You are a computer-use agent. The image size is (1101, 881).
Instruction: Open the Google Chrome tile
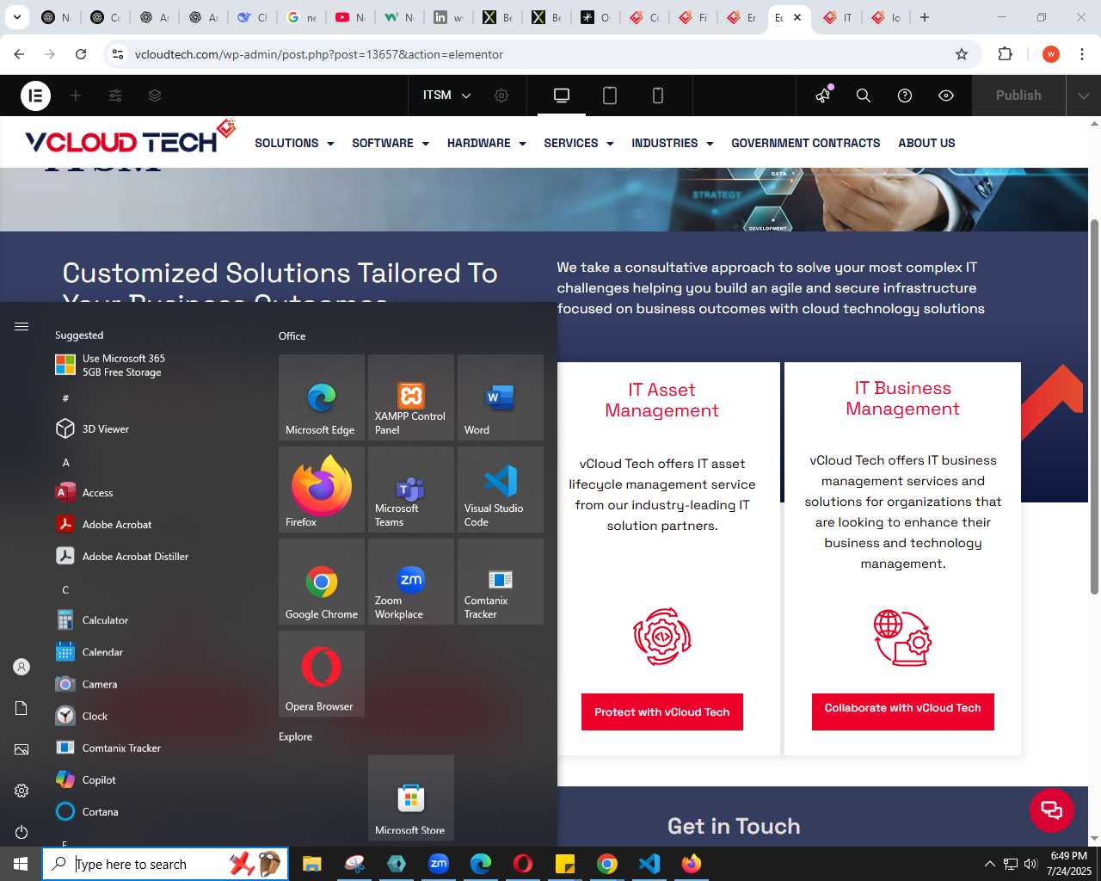click(322, 582)
